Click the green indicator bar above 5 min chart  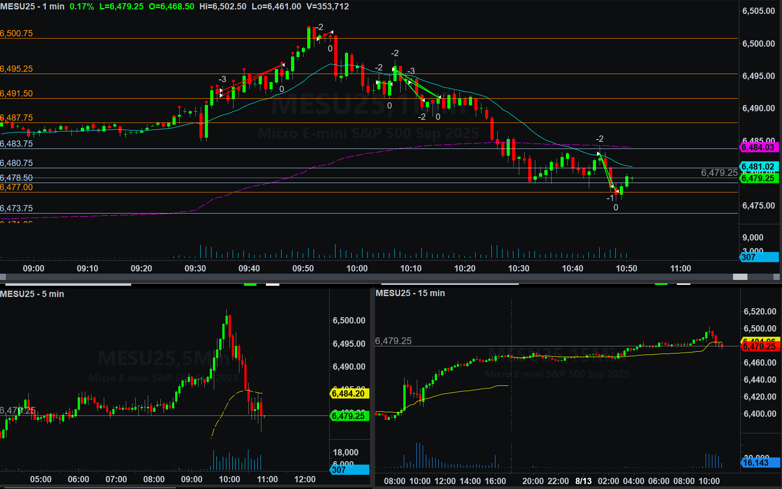(250, 284)
